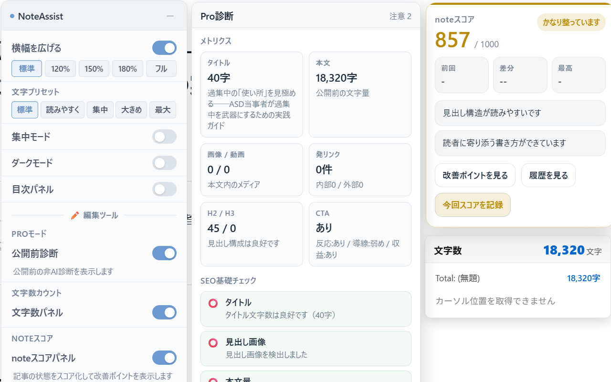
Task: Select the フル width preset
Action: [161, 68]
